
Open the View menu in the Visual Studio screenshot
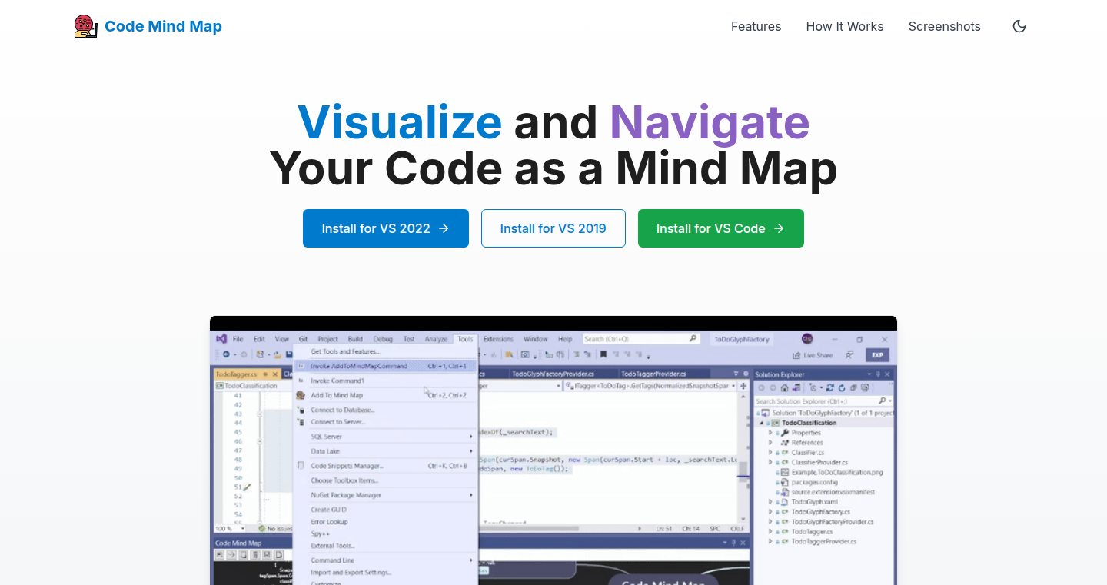point(282,339)
